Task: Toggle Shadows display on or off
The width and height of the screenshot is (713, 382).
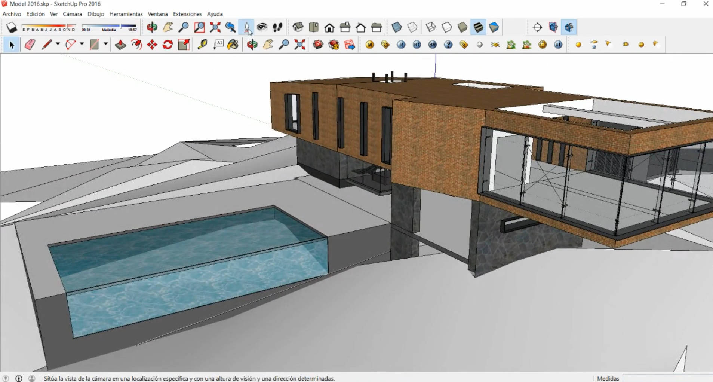Action: click(x=12, y=27)
